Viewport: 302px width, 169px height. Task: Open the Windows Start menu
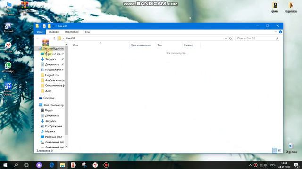(5, 165)
